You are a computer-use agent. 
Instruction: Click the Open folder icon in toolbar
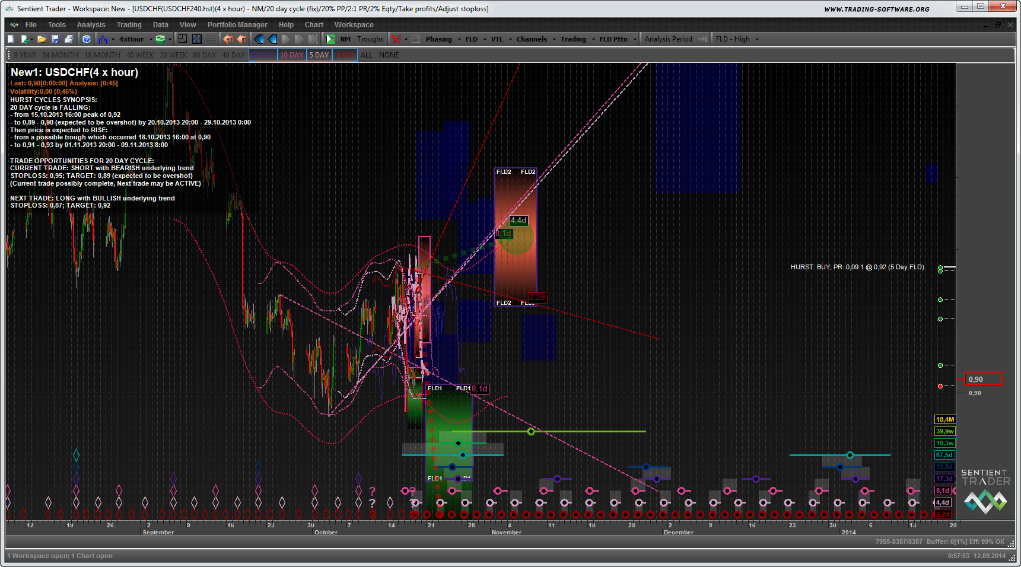(42, 39)
